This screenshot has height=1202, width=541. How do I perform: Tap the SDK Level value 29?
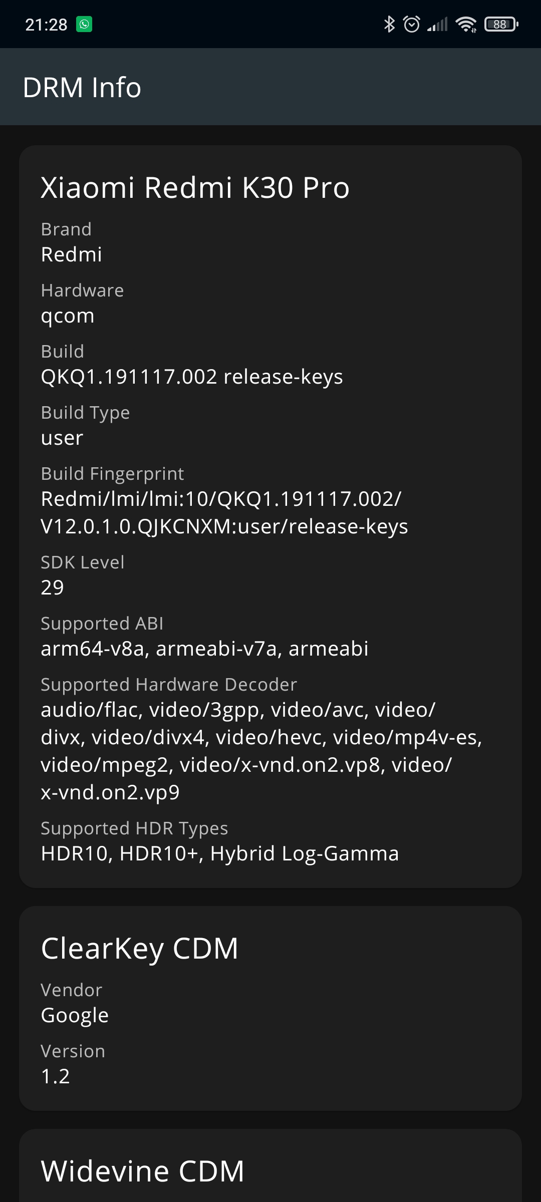(x=53, y=587)
